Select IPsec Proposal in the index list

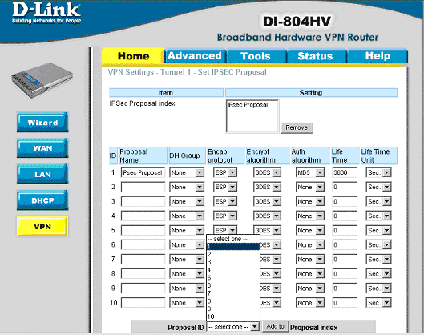pos(248,105)
